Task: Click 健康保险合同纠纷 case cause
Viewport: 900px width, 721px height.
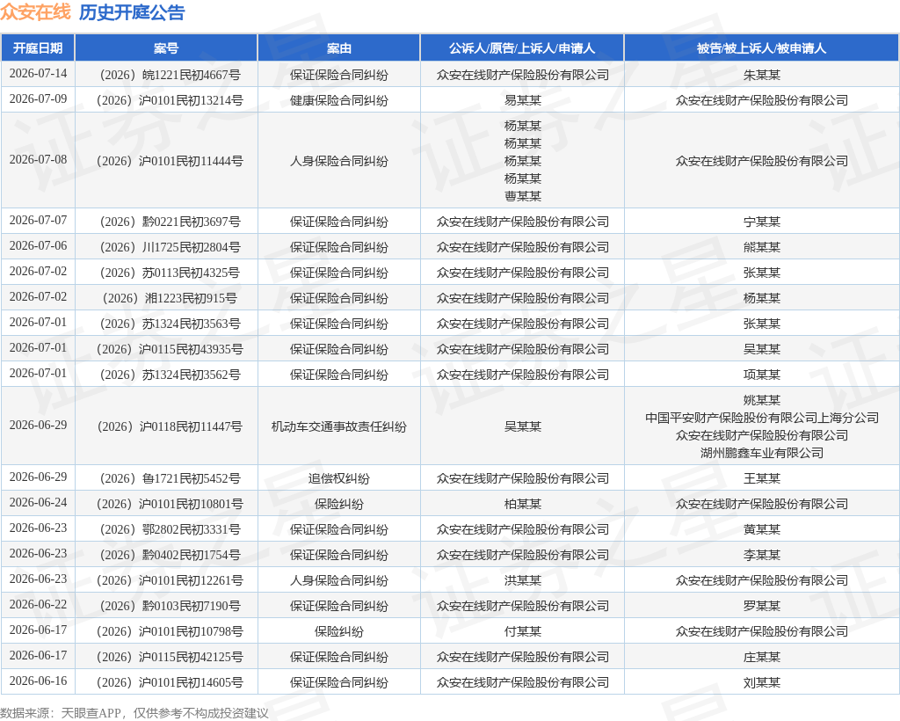Action: 338,100
